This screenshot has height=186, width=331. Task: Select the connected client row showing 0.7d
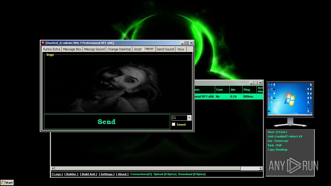(229, 96)
